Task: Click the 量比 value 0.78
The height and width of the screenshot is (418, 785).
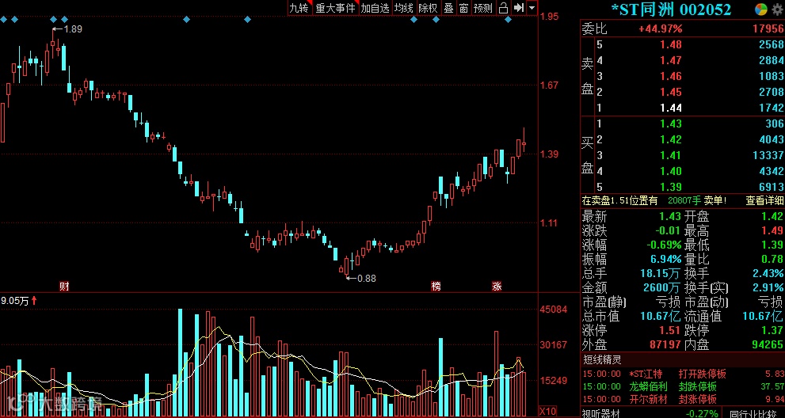Action: click(772, 260)
